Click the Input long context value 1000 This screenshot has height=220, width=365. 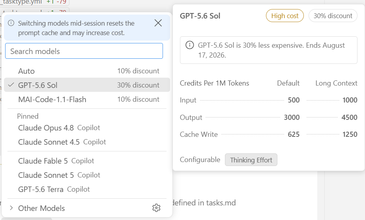(x=350, y=100)
